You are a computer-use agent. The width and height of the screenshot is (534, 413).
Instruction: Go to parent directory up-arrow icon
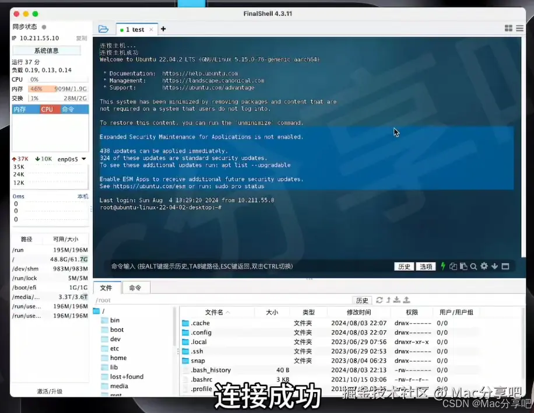point(388,300)
